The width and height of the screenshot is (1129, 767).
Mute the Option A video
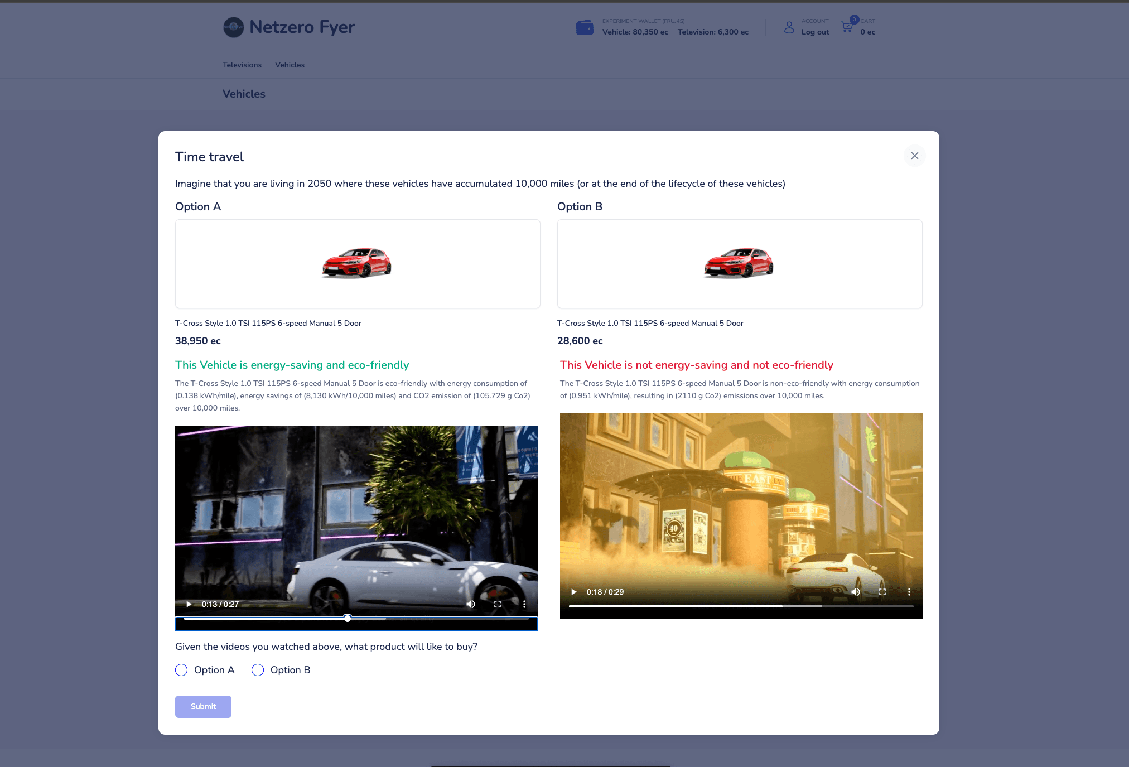coord(471,604)
